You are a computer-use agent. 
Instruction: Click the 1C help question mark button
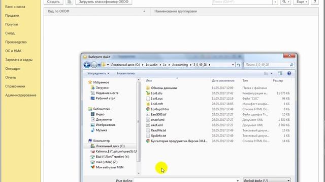(315, 2)
